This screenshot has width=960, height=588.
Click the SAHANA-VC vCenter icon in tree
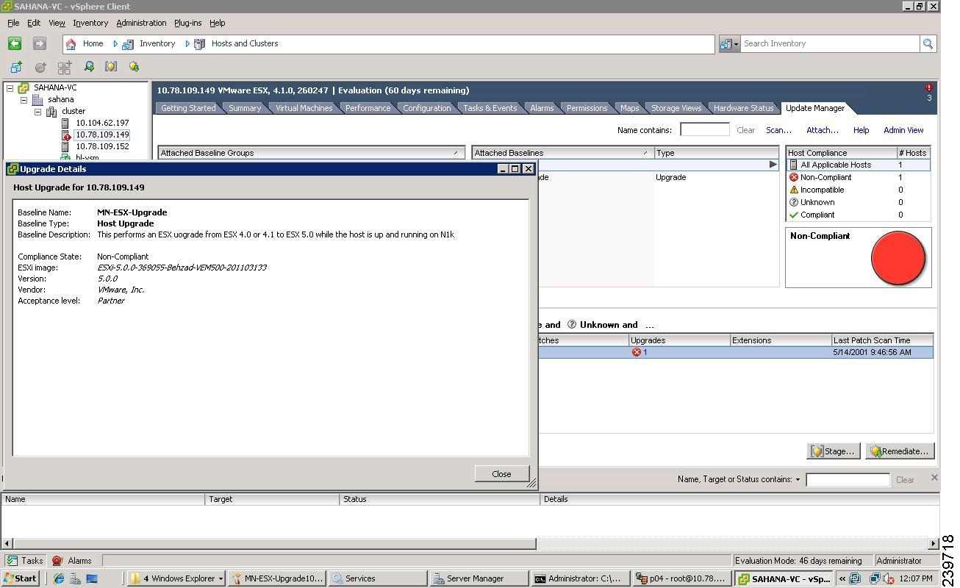coord(24,87)
